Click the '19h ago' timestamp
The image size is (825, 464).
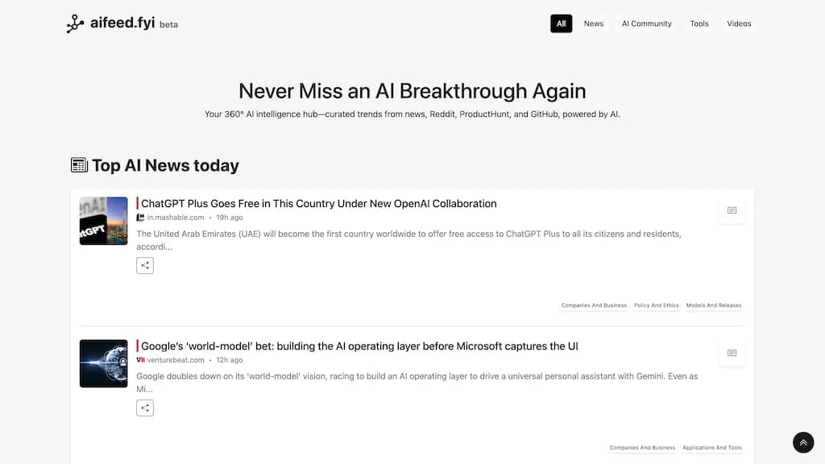[230, 217]
